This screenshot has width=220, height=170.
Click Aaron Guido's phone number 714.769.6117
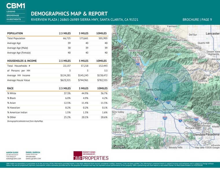12,157
